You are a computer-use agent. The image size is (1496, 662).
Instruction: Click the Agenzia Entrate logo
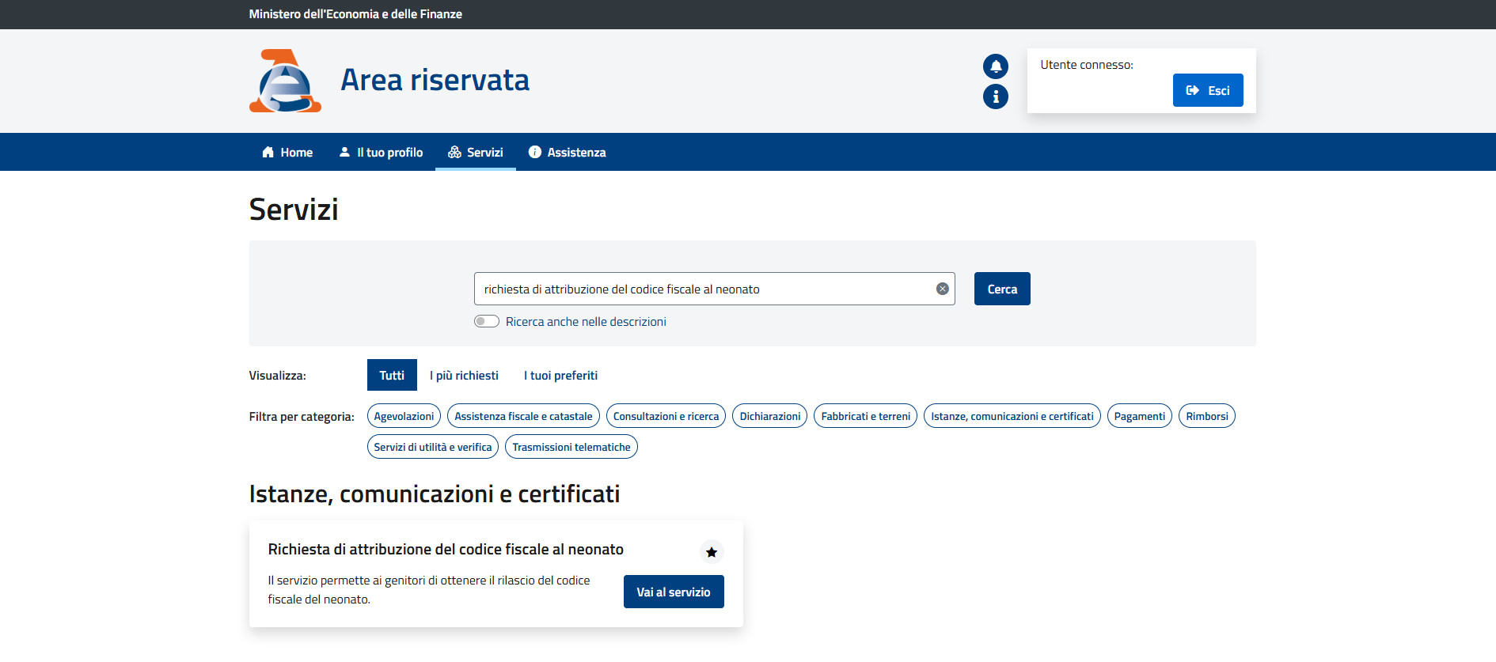tap(285, 81)
